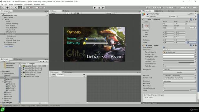Select the Rect Transform tool in the toolbar
199x112 pixels.
20,7
